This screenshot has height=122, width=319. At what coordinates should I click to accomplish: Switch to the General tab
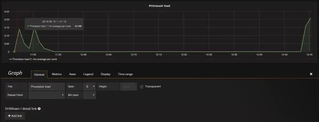[39, 75]
